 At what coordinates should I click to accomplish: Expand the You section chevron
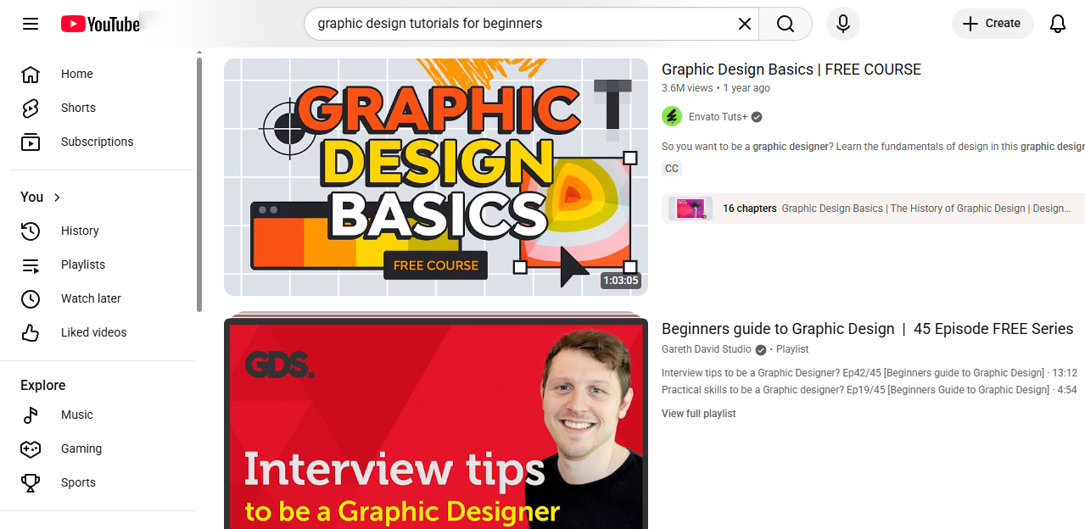(x=56, y=197)
